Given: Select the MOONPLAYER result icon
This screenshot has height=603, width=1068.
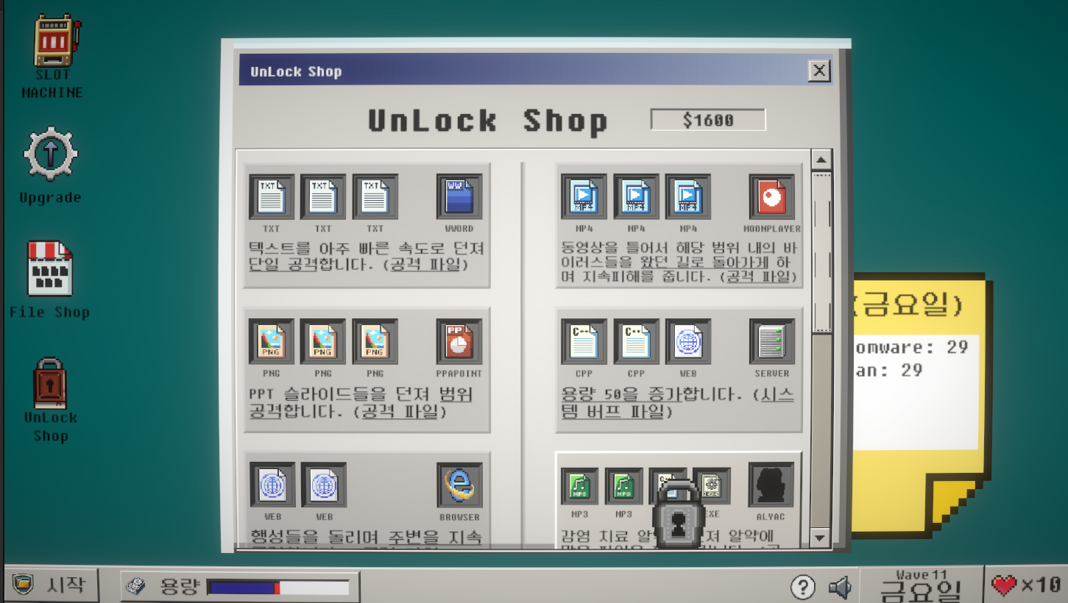Looking at the screenshot, I should 772,197.
